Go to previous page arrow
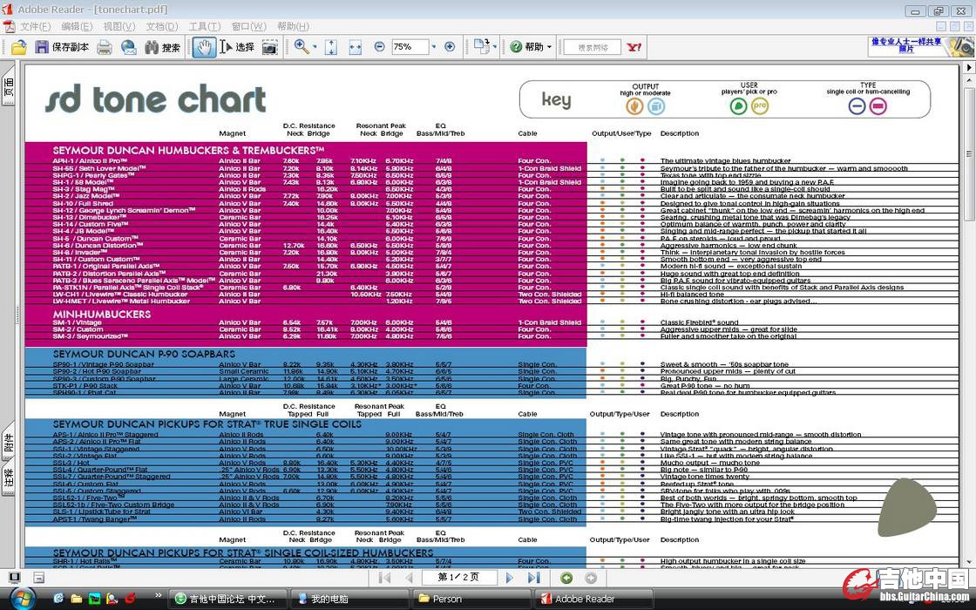Viewport: 976px width, 610px height. click(409, 578)
